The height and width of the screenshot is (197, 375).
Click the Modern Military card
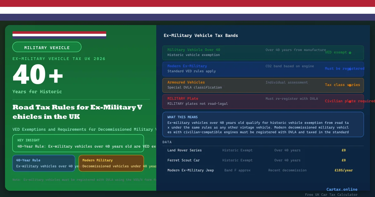point(111,163)
